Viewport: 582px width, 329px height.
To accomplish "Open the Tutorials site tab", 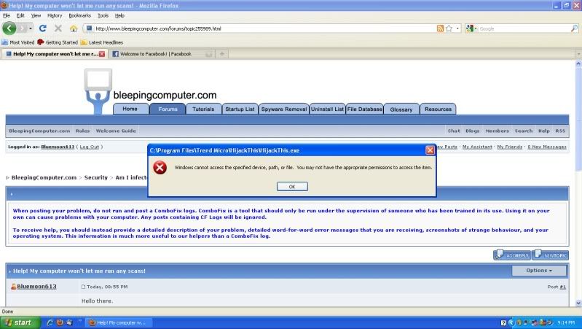I will click(x=203, y=109).
